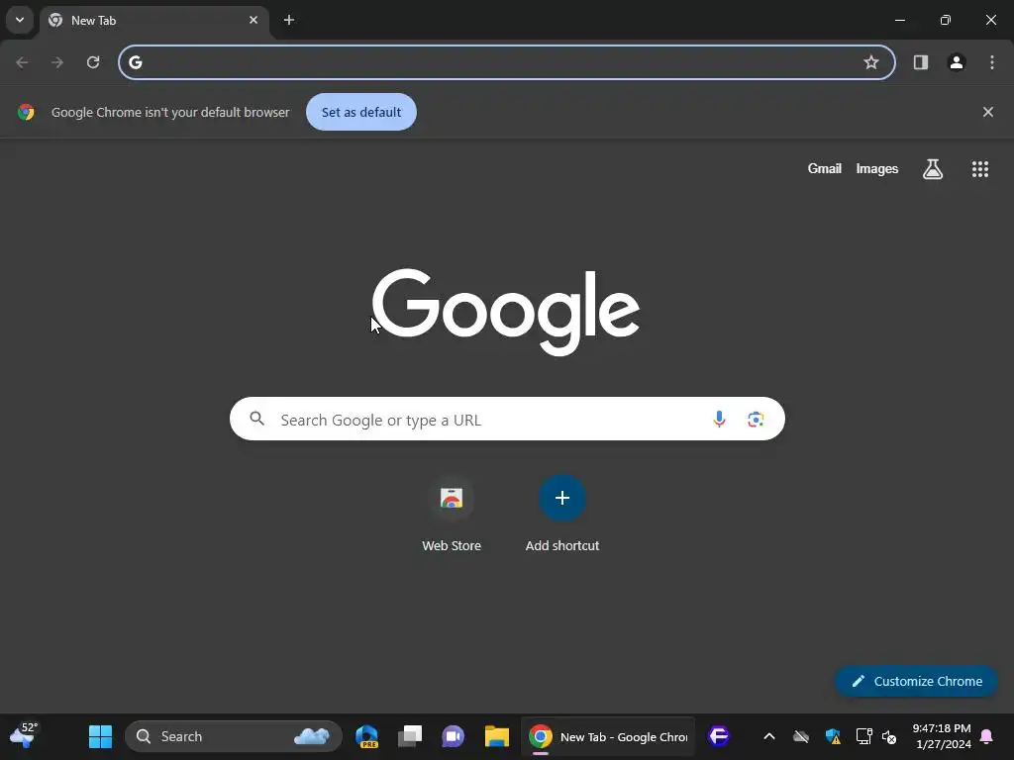
Task: Open Chrome's three-dot menu
Action: (992, 62)
